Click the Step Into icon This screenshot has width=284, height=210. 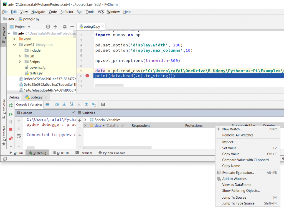[x=64, y=105]
